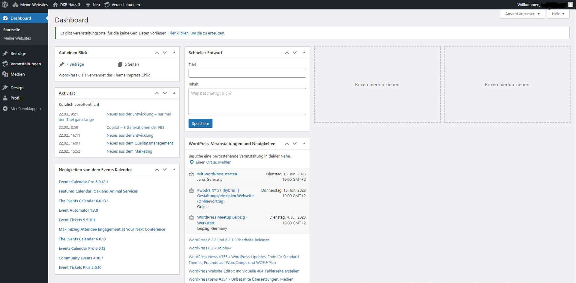Open Event Automator 1.3.0 link
Viewport: 576px width, 283px height.
pos(78,210)
